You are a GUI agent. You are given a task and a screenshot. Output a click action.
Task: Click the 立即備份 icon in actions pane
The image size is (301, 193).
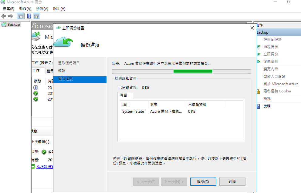tap(259, 54)
